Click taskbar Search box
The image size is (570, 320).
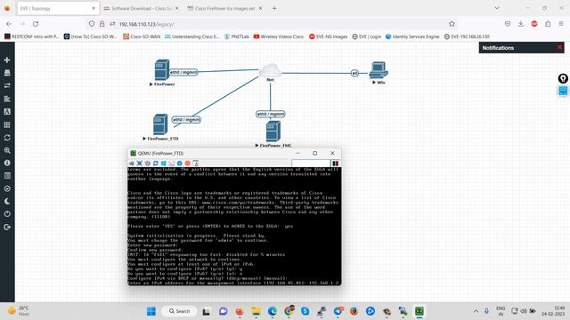point(179,311)
